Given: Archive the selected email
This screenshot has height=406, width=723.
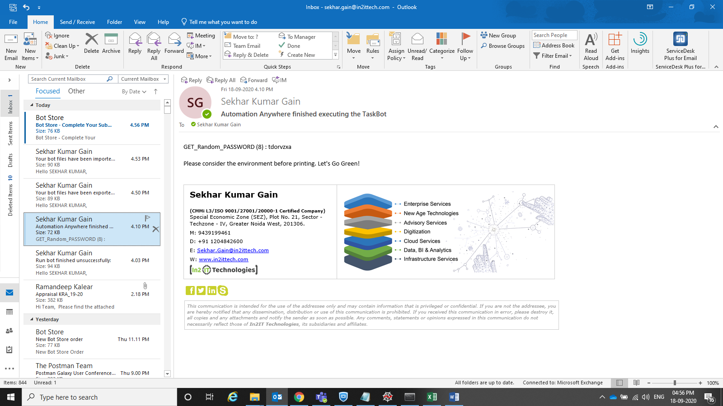Looking at the screenshot, I should point(111,44).
